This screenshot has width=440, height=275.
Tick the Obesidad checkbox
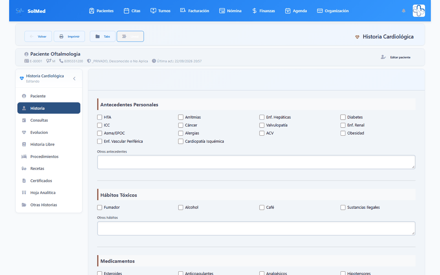(343, 133)
